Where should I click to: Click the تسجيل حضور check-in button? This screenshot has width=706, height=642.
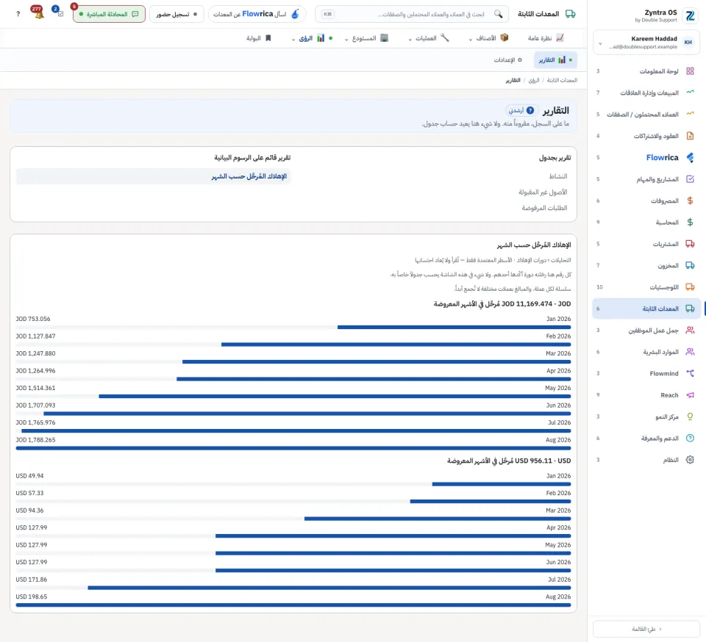tap(176, 14)
